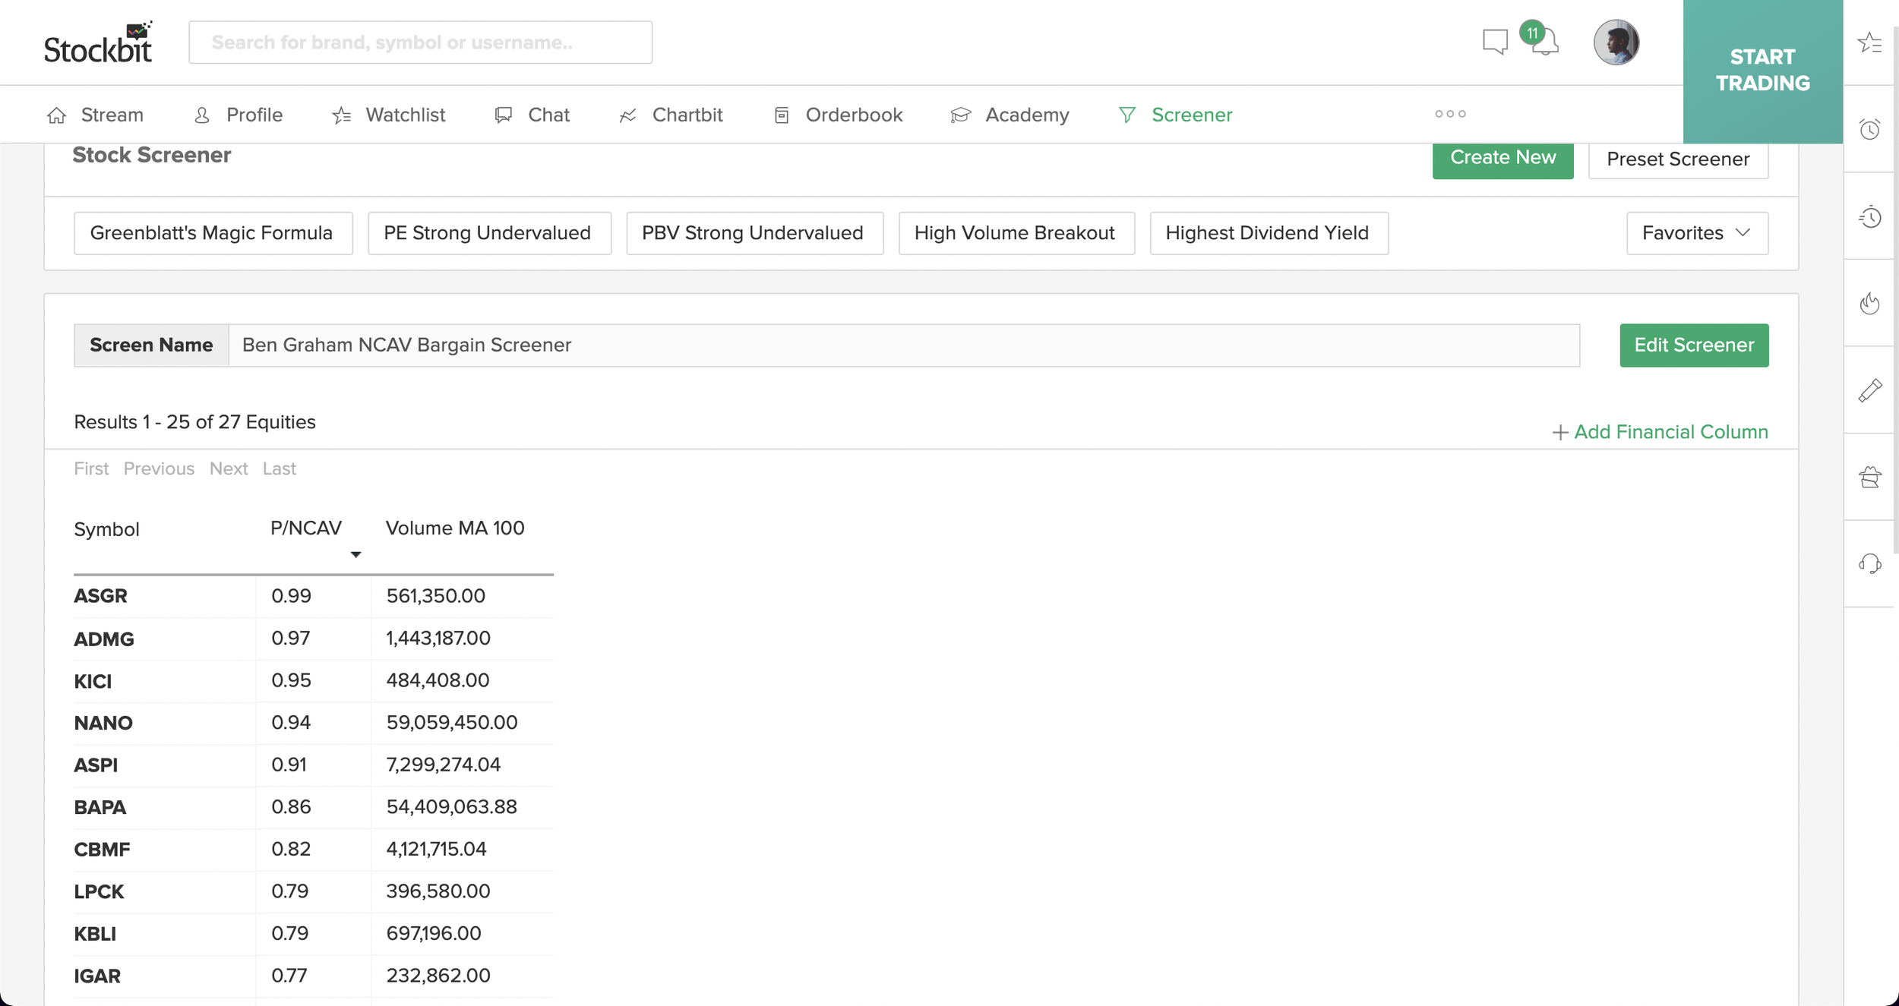Screen dimensions: 1899x1006
Task: Select the pencil edit icon in sidebar
Action: click(1869, 390)
